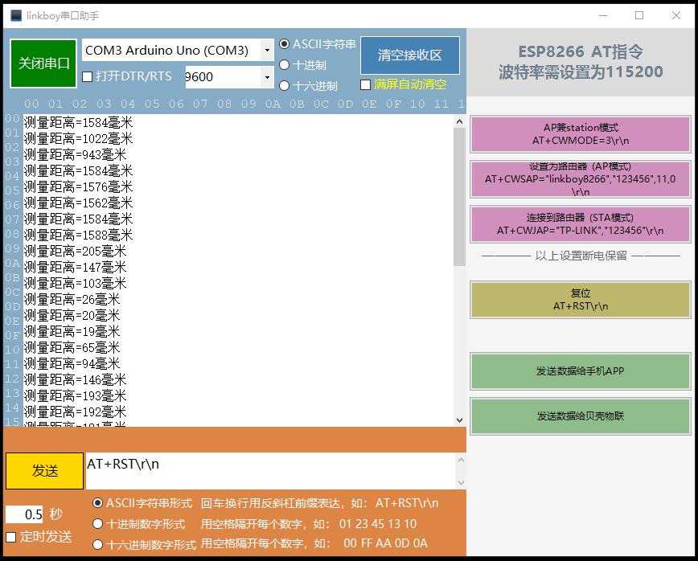
Task: Trigger the 复位 AT+RST reset command
Action: tap(580, 300)
